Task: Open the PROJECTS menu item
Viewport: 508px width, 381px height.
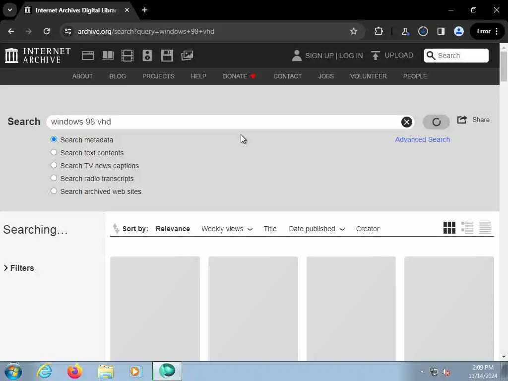Action: 158,76
